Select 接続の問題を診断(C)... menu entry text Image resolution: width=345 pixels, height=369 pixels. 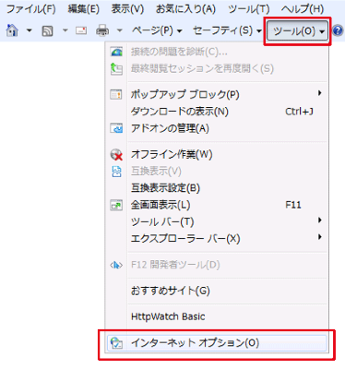point(179,52)
